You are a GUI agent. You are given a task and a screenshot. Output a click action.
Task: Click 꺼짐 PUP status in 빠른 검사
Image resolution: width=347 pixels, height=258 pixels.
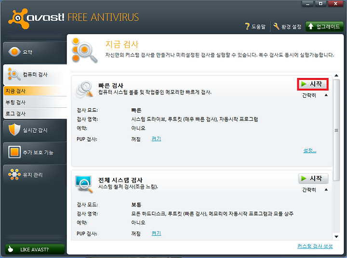coord(136,139)
